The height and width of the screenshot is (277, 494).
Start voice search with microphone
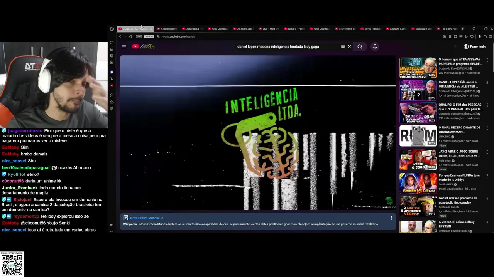pos(375,47)
